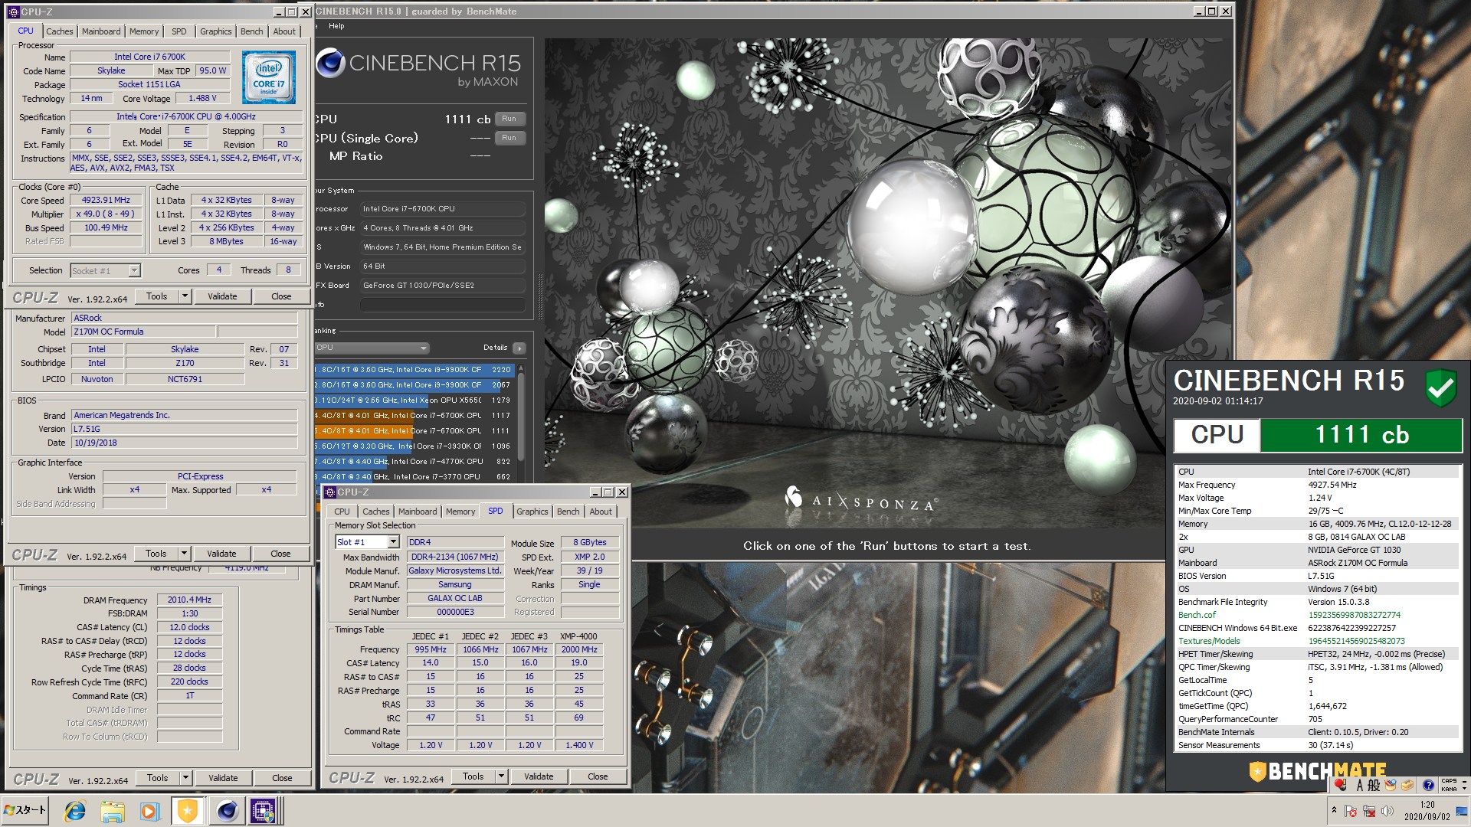This screenshot has width=1471, height=827.
Task: Click the i7-4770K 822 ranking row
Action: click(414, 462)
